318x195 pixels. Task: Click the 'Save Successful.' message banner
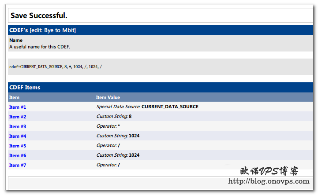tap(39, 16)
